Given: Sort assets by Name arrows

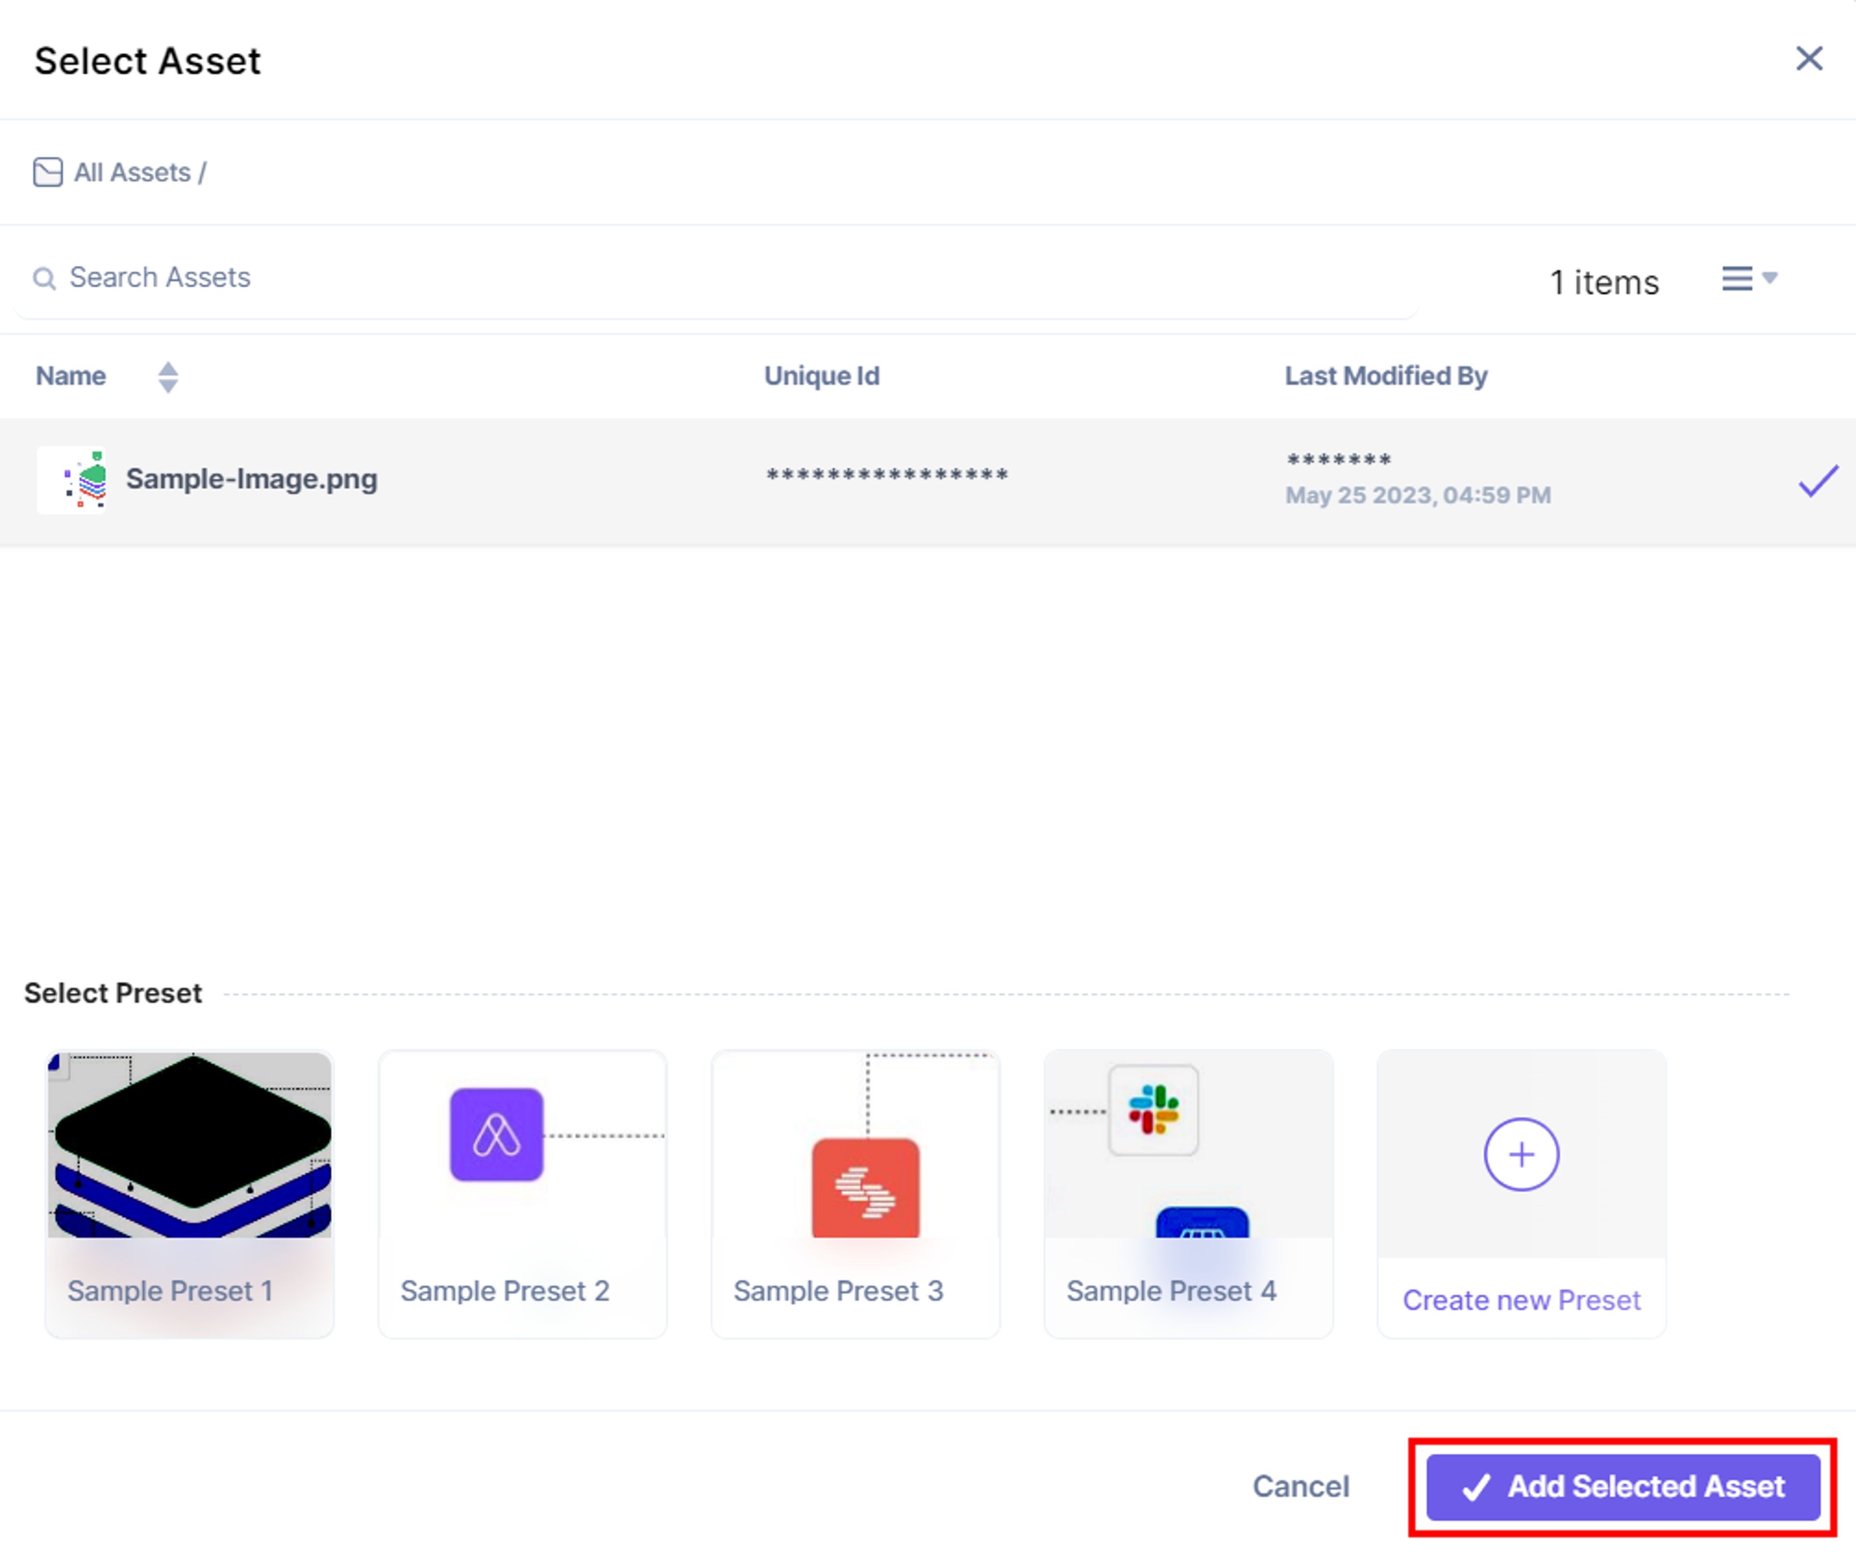Looking at the screenshot, I should click(168, 377).
